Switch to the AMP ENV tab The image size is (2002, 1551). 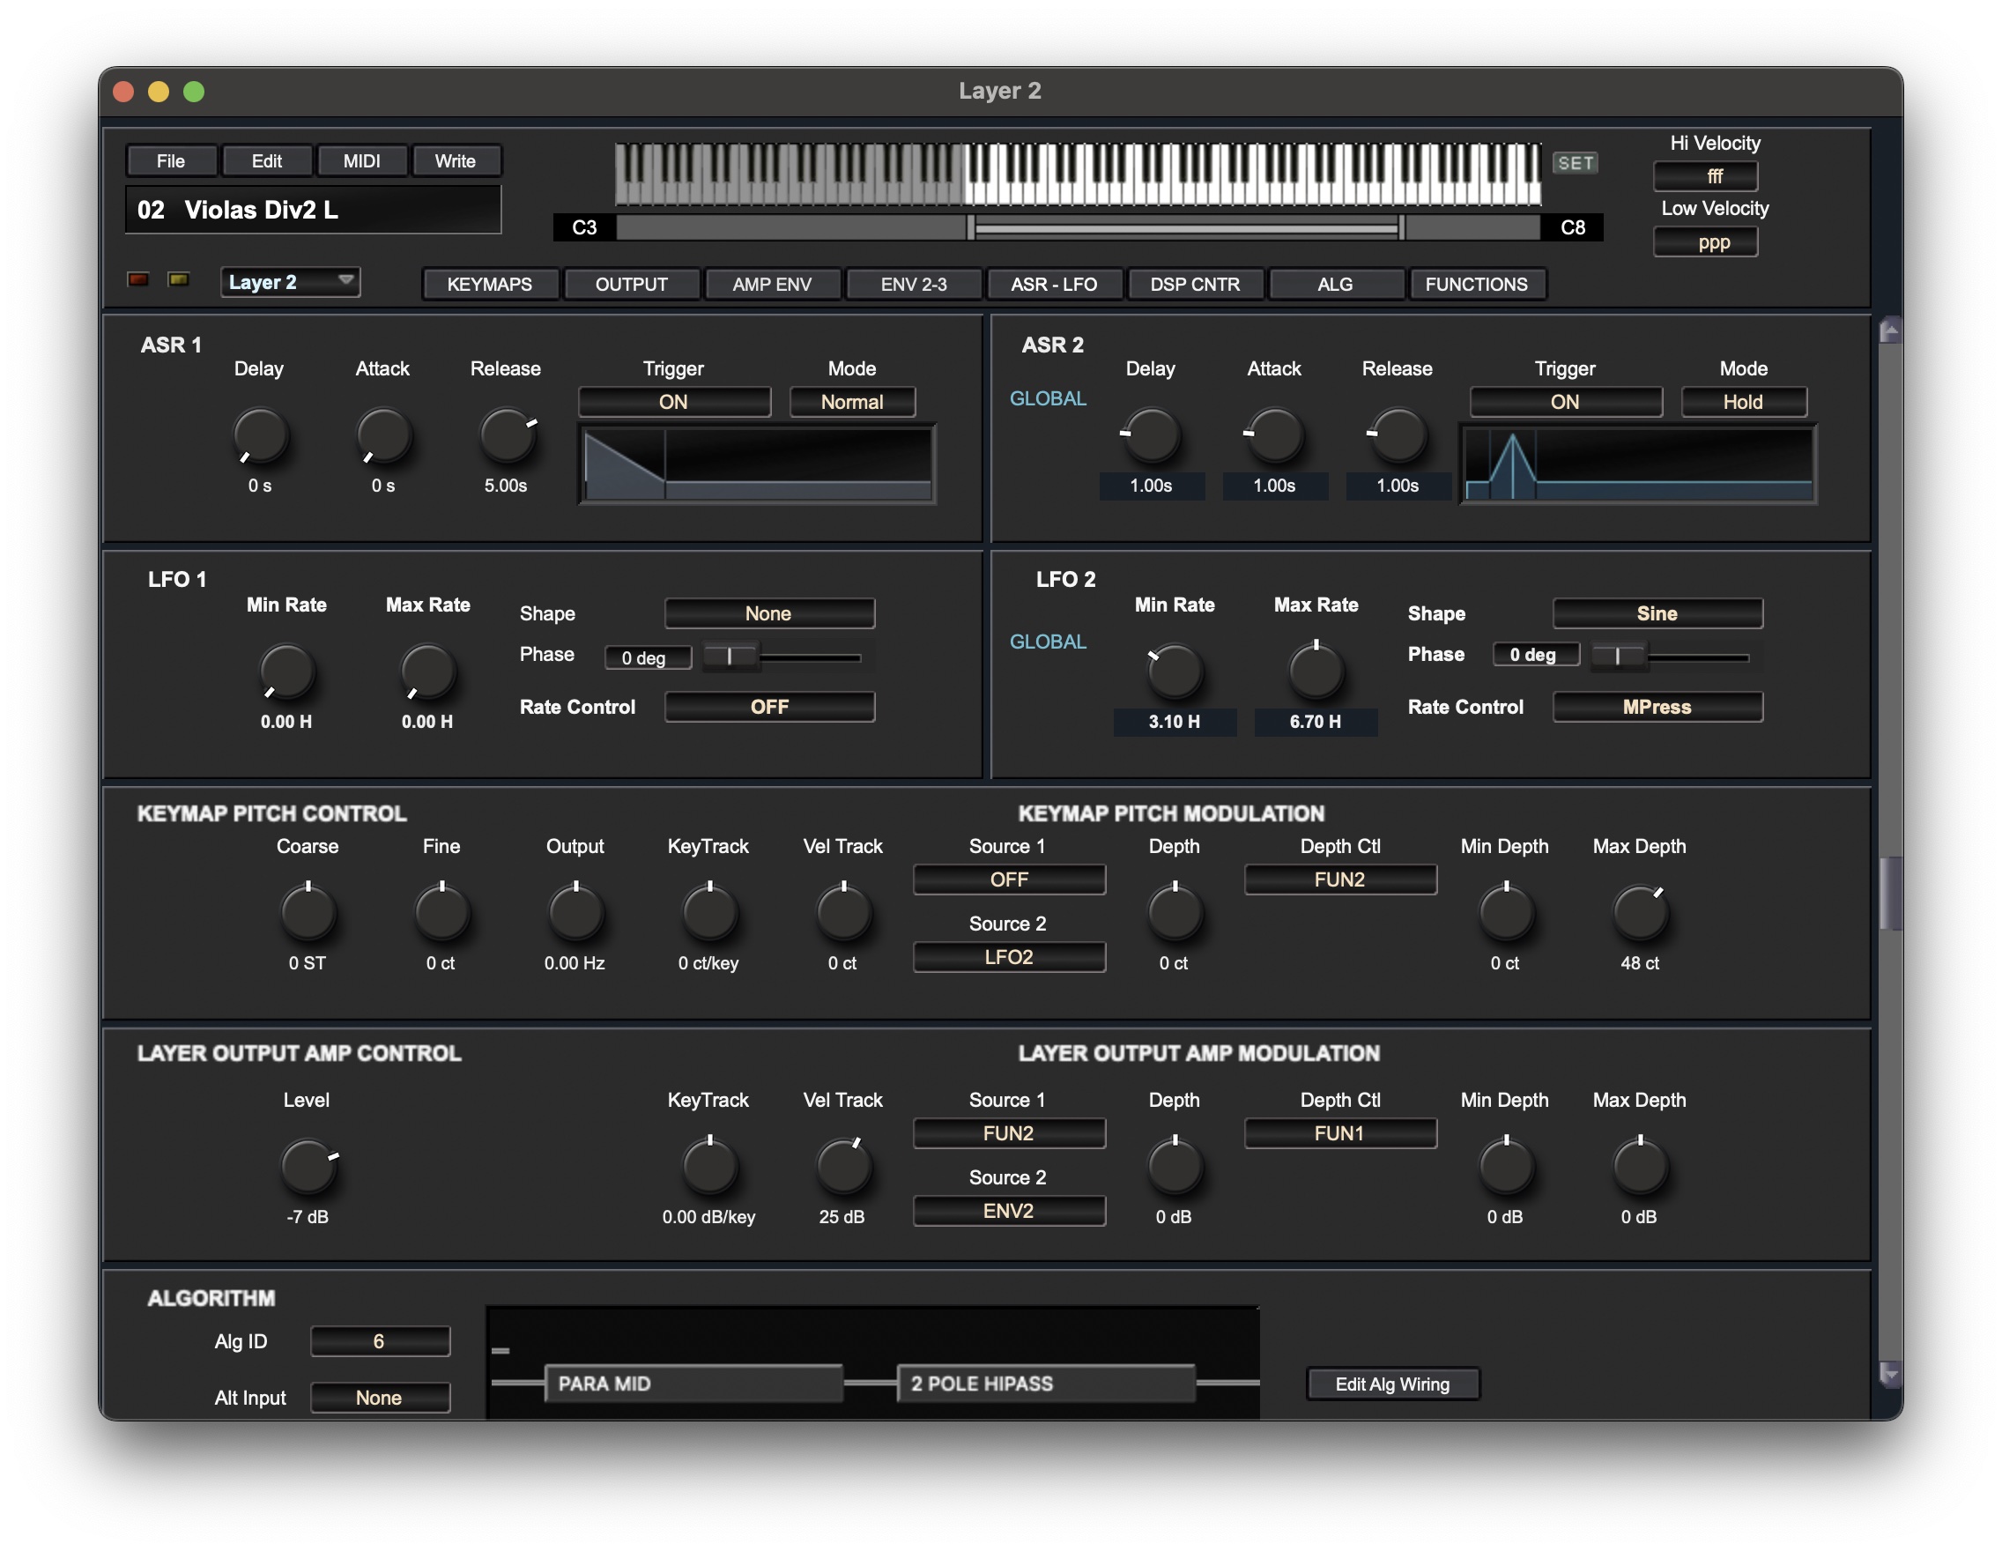[x=772, y=284]
